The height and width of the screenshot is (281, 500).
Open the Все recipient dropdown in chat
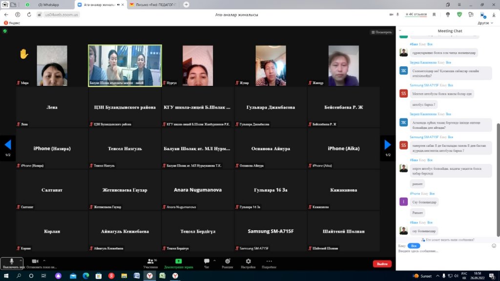pos(414,246)
